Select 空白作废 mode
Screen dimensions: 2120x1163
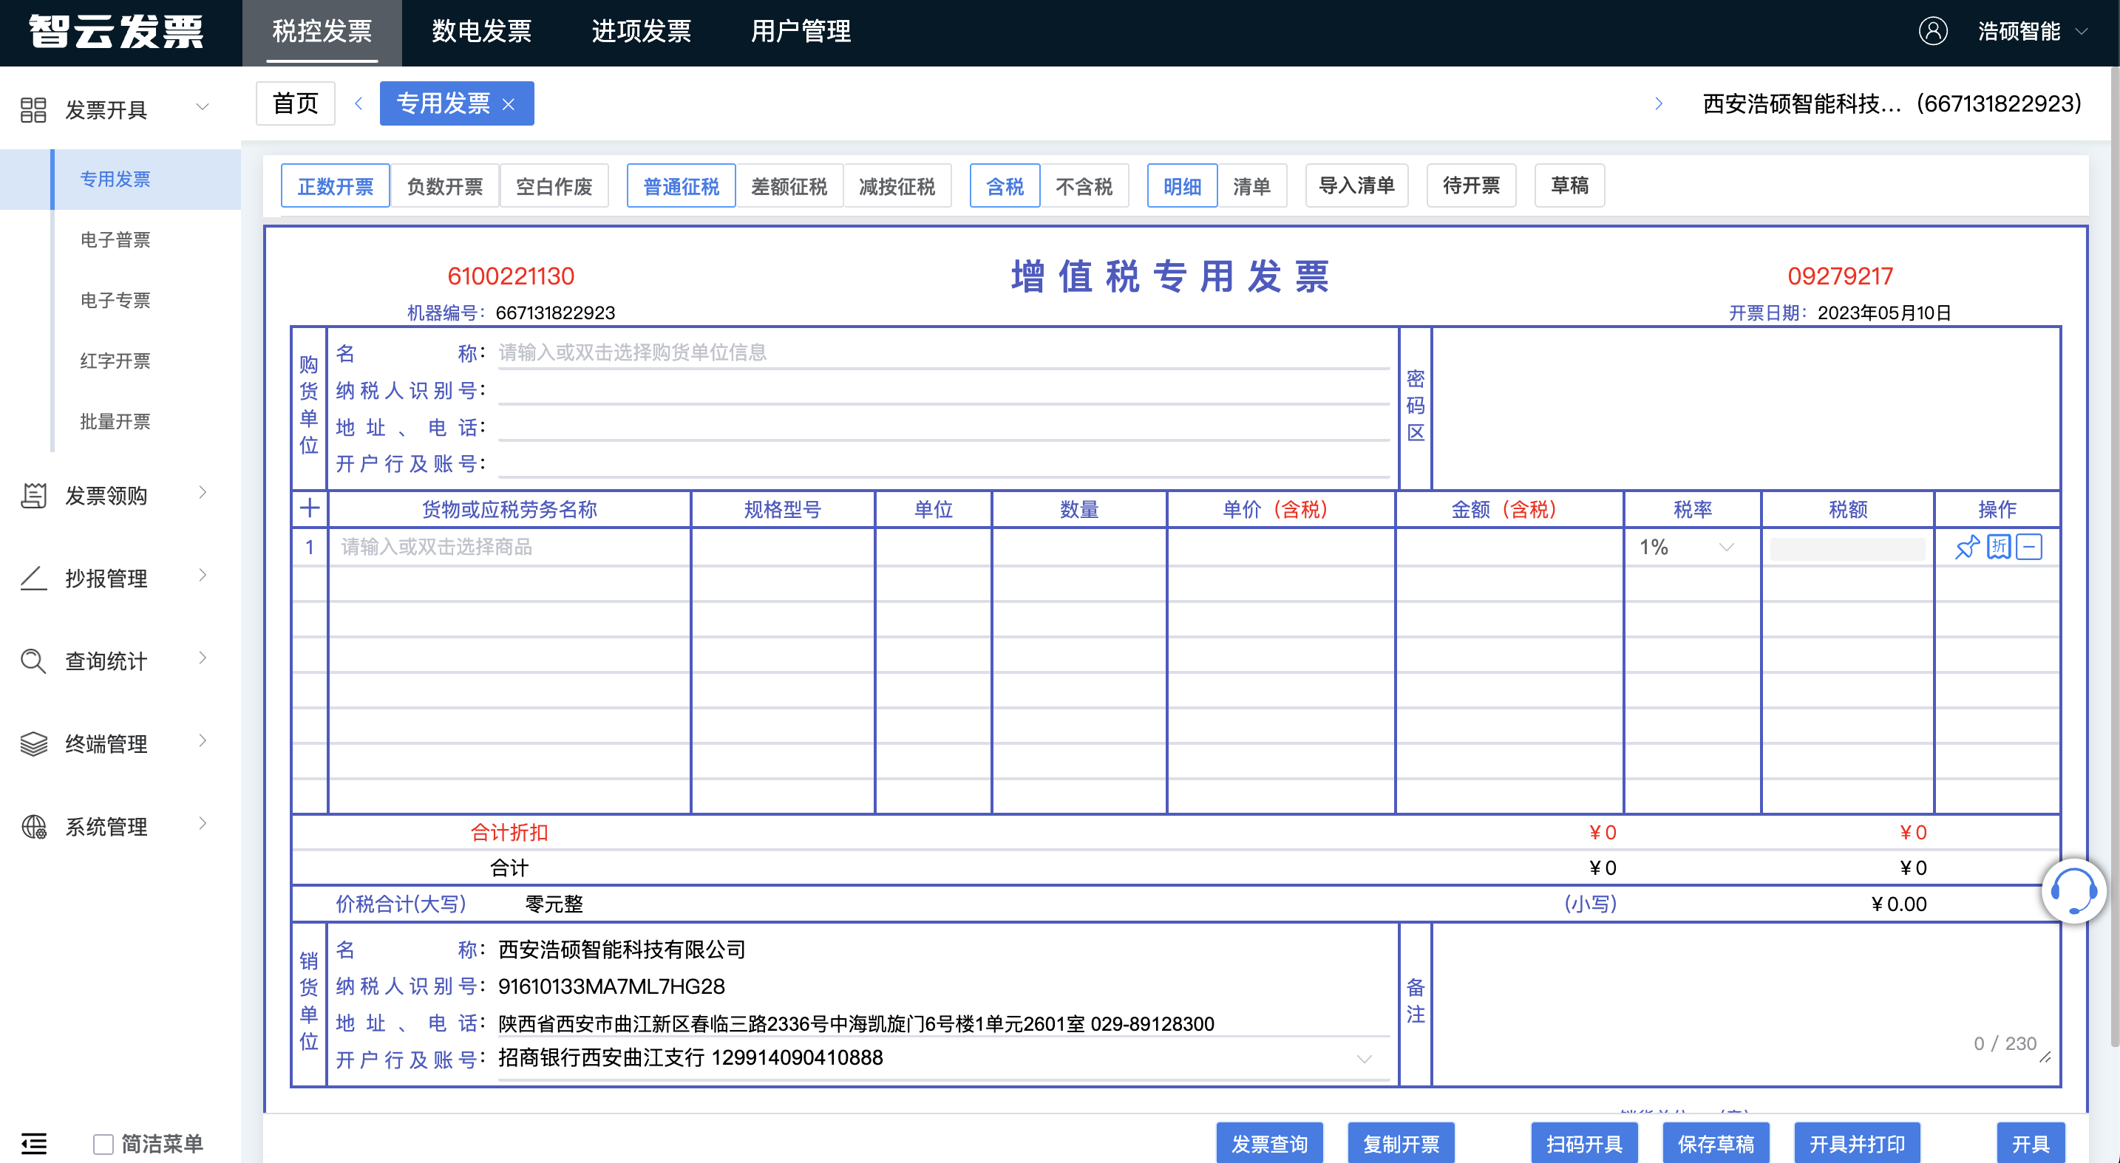(554, 186)
